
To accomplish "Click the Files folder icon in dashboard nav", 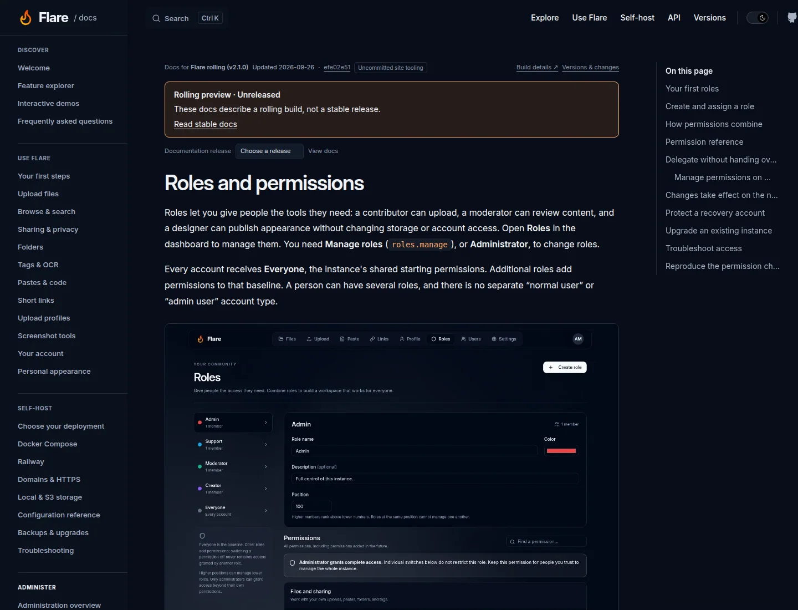I will [281, 339].
